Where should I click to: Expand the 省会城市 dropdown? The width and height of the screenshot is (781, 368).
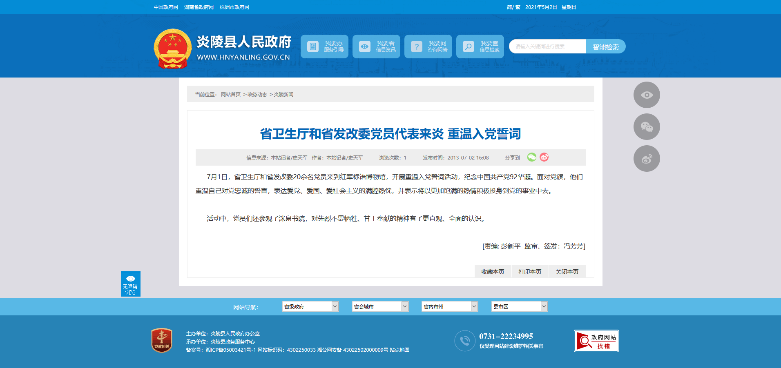click(x=380, y=306)
